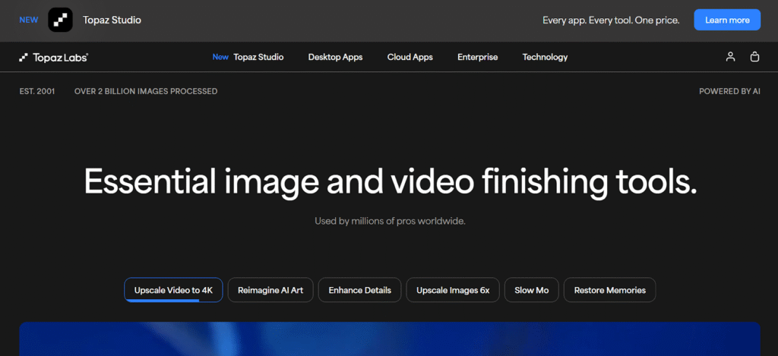778x356 pixels.
Task: Select the Restore Memories tab
Action: (x=610, y=290)
